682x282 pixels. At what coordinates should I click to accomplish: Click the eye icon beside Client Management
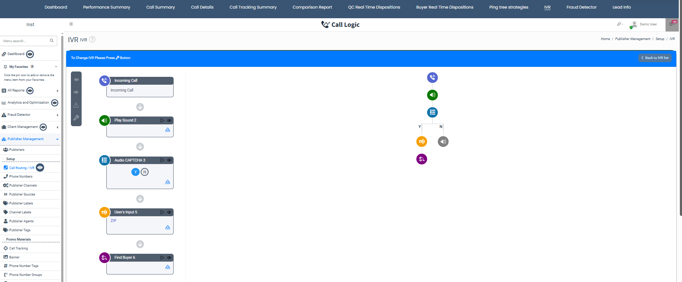43,127
